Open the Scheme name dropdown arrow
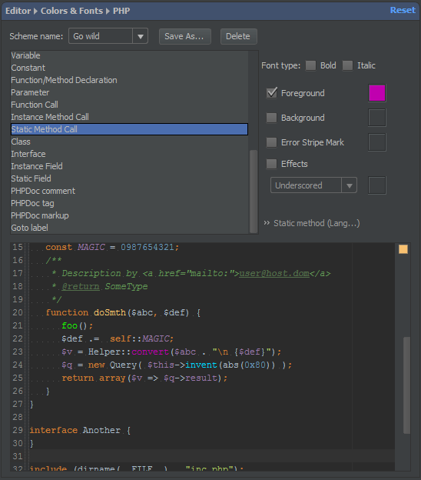This screenshot has width=421, height=480. pos(141,36)
